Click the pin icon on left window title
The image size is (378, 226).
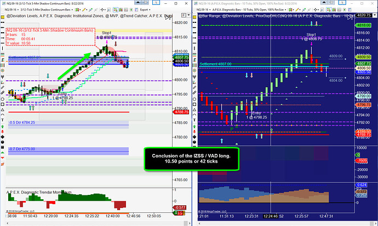(145, 2)
